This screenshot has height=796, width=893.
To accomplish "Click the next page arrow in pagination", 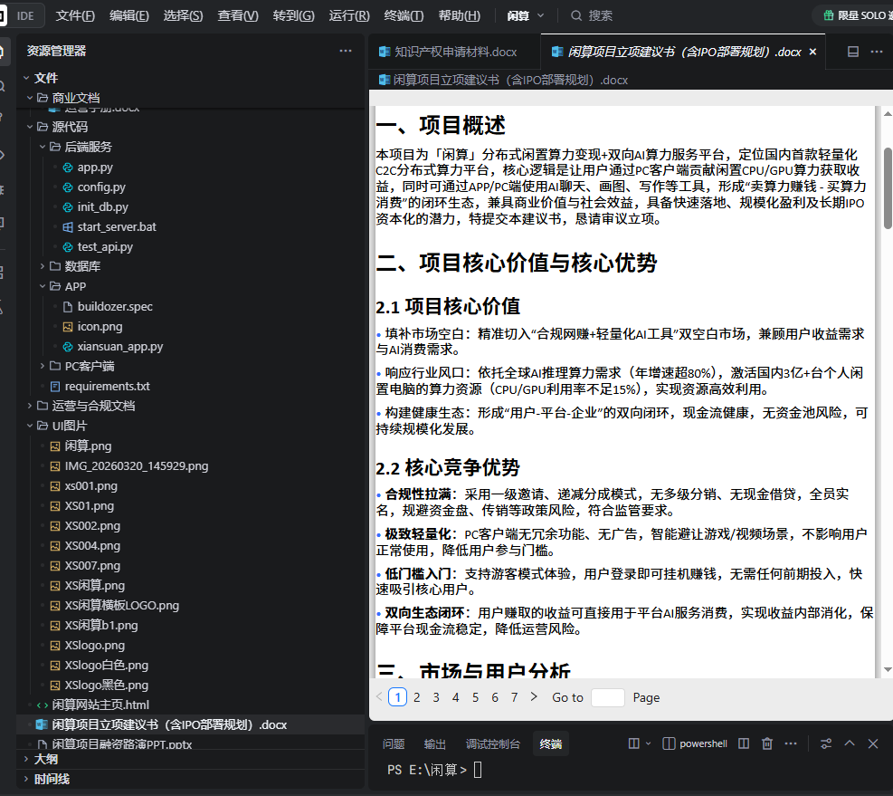I will pyautogui.click(x=534, y=697).
